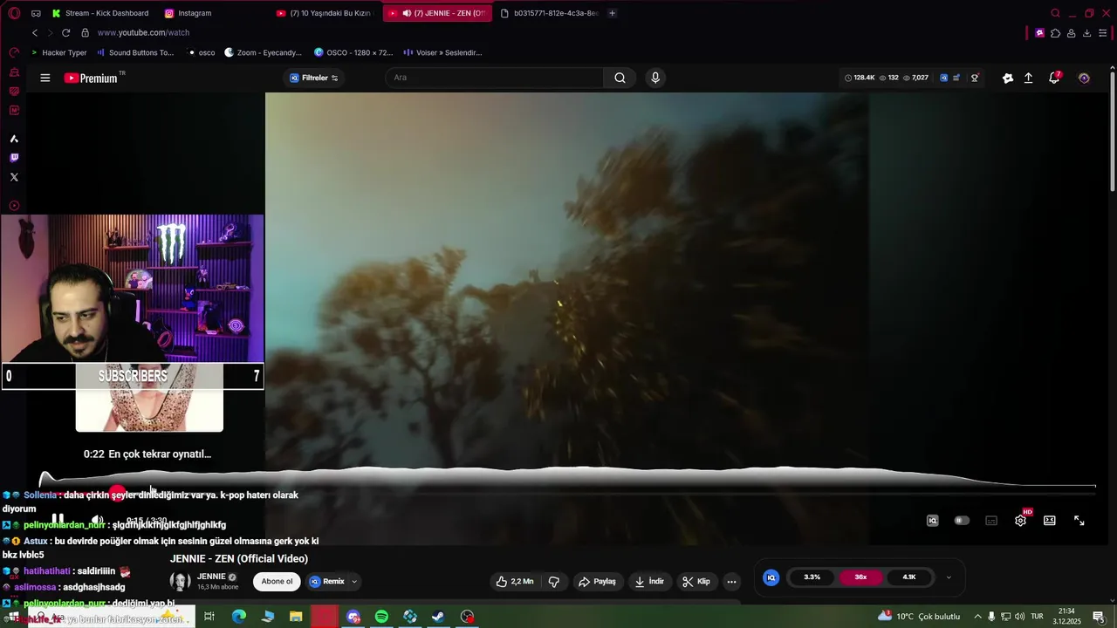Image resolution: width=1117 pixels, height=628 pixels.
Task: Toggle theater mode in player
Action: tap(1050, 521)
